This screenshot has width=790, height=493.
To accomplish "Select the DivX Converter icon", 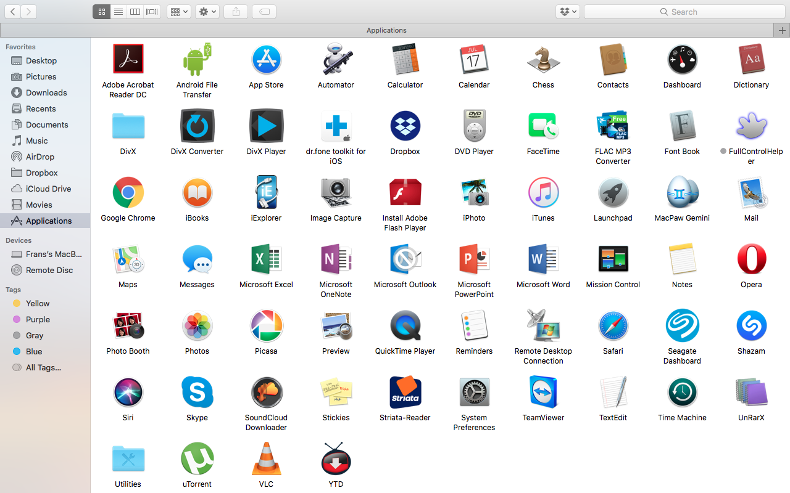I will [197, 126].
